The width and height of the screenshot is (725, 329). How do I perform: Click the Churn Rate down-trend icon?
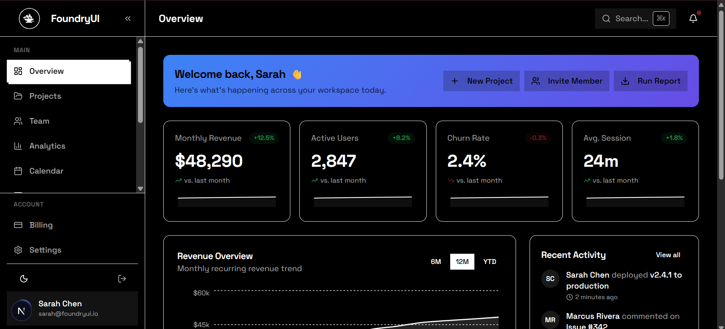(x=451, y=181)
